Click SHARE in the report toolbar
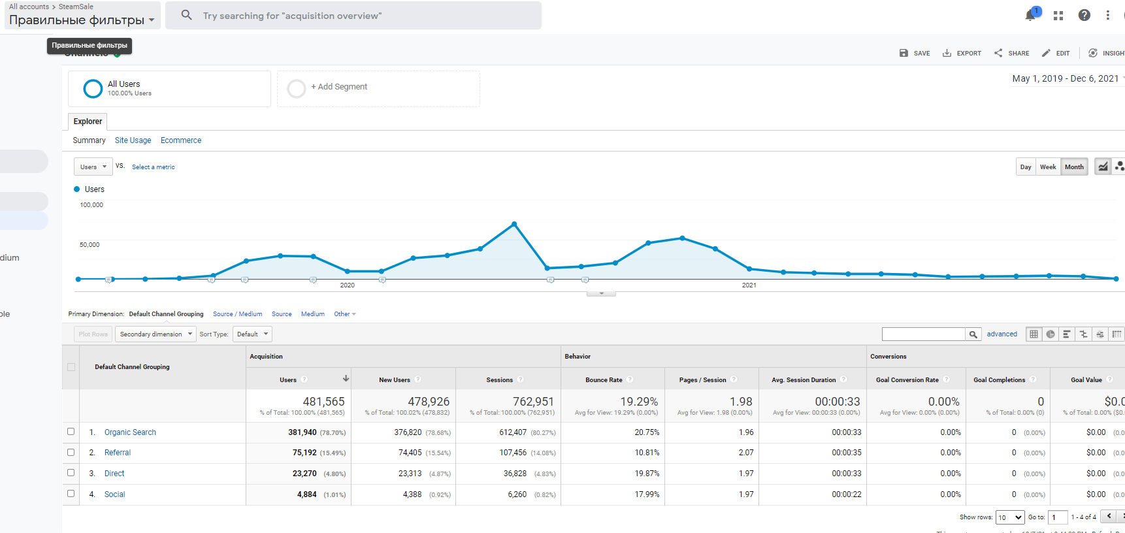The width and height of the screenshot is (1125, 533). [1011, 53]
